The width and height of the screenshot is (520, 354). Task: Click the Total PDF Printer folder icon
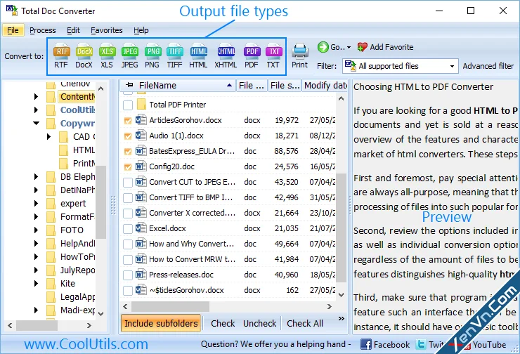(x=142, y=104)
